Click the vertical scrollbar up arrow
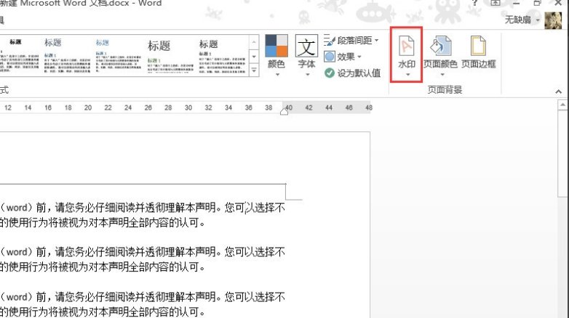Image resolution: width=569 pixels, height=318 pixels. [x=562, y=105]
